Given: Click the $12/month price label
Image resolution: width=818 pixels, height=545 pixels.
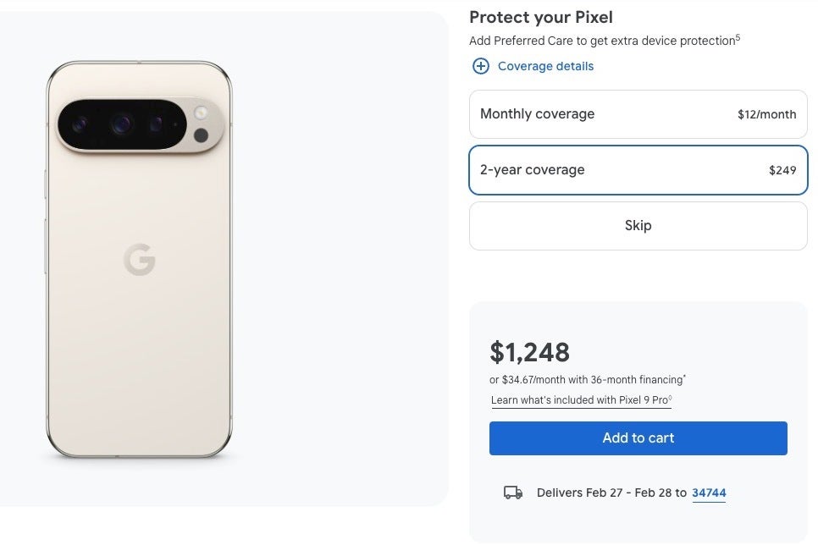Looking at the screenshot, I should click(x=766, y=114).
